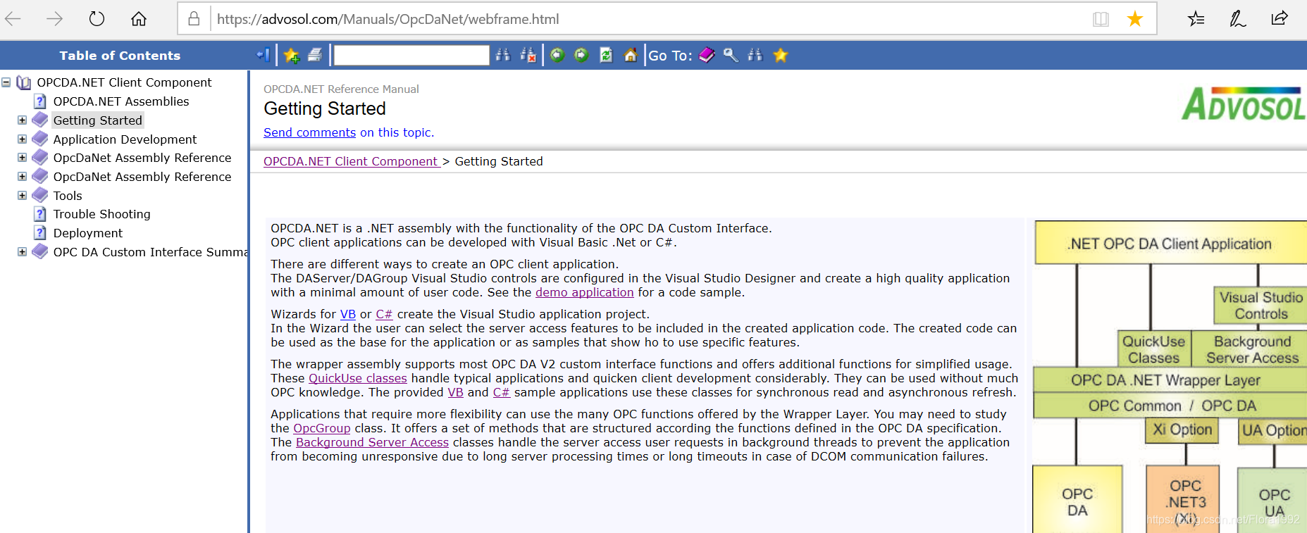Select OPCDA.NET Client Component in tree

(124, 82)
